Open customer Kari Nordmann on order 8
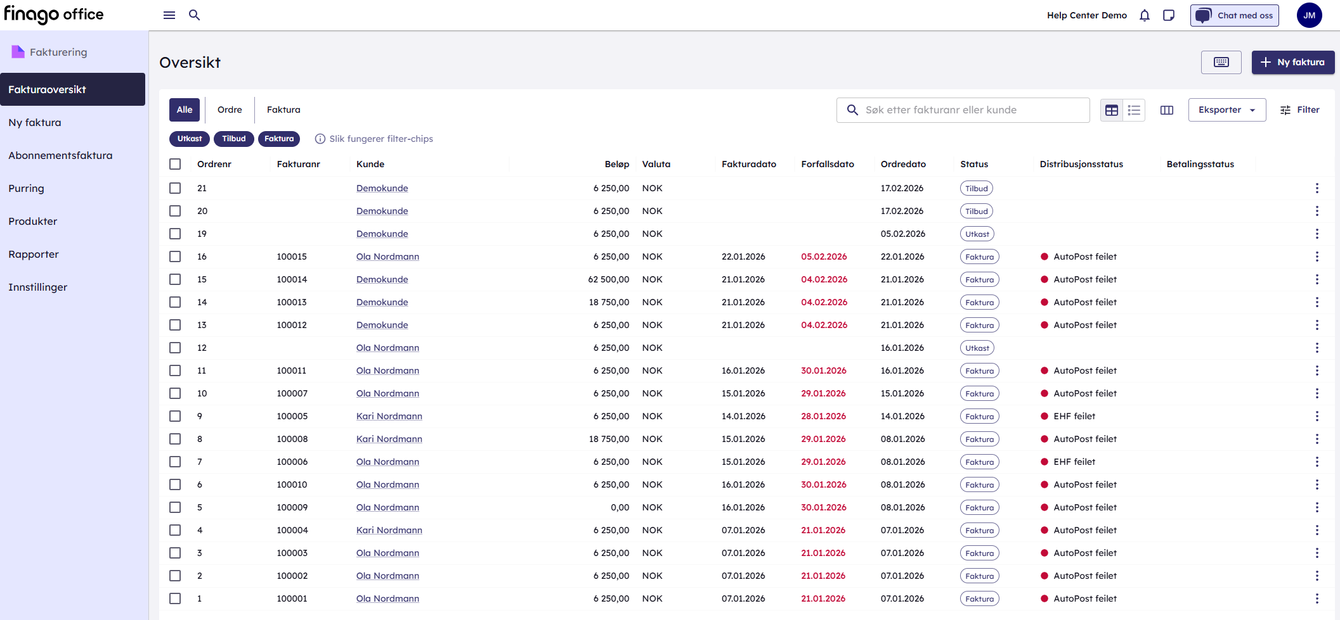The image size is (1340, 620). [x=389, y=439]
